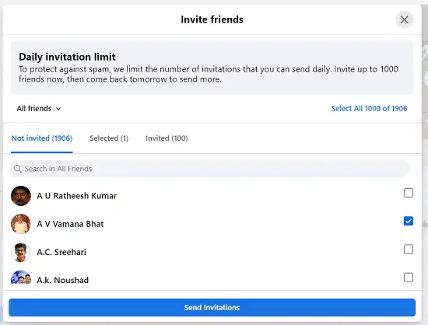428x325 pixels.
Task: Close the Invite friends dialog
Action: (x=404, y=19)
